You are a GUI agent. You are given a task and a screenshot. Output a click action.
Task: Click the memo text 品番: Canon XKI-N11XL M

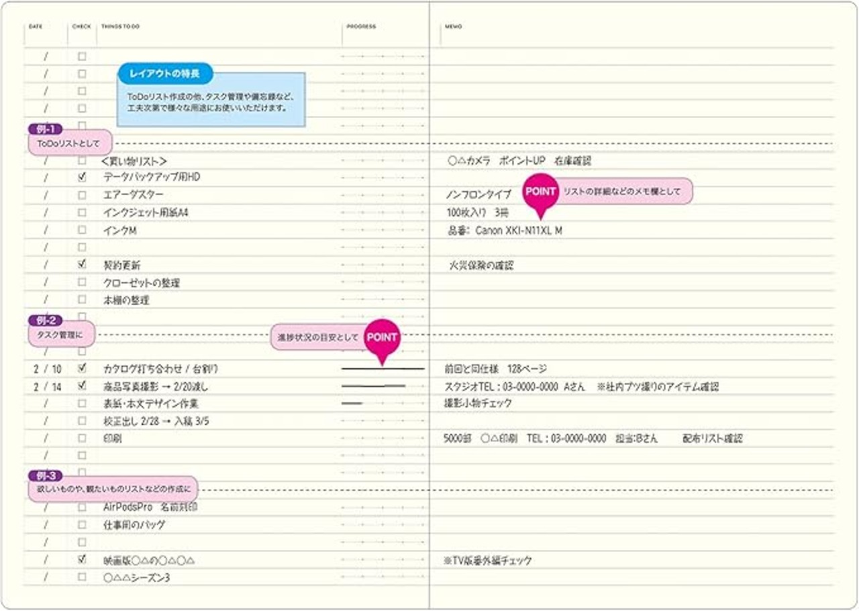tap(505, 231)
